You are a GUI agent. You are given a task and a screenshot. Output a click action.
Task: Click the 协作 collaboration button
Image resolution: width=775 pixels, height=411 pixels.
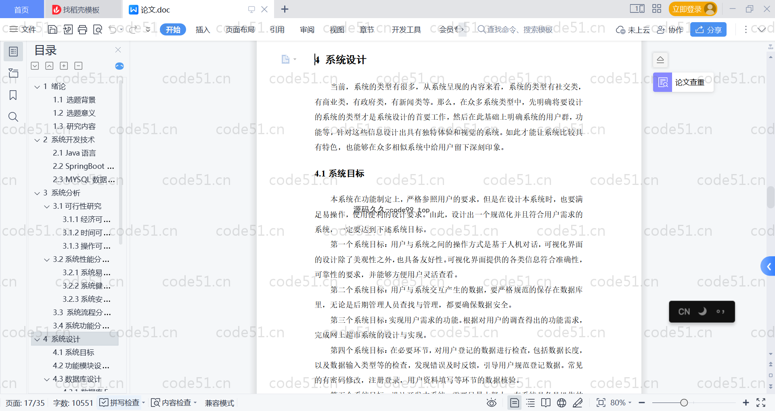pyautogui.click(x=670, y=30)
